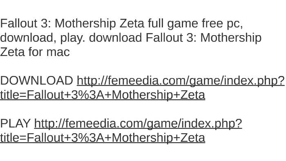Open the femeedia link next to DOWNLOAD
286x161 pixels.
181,80
